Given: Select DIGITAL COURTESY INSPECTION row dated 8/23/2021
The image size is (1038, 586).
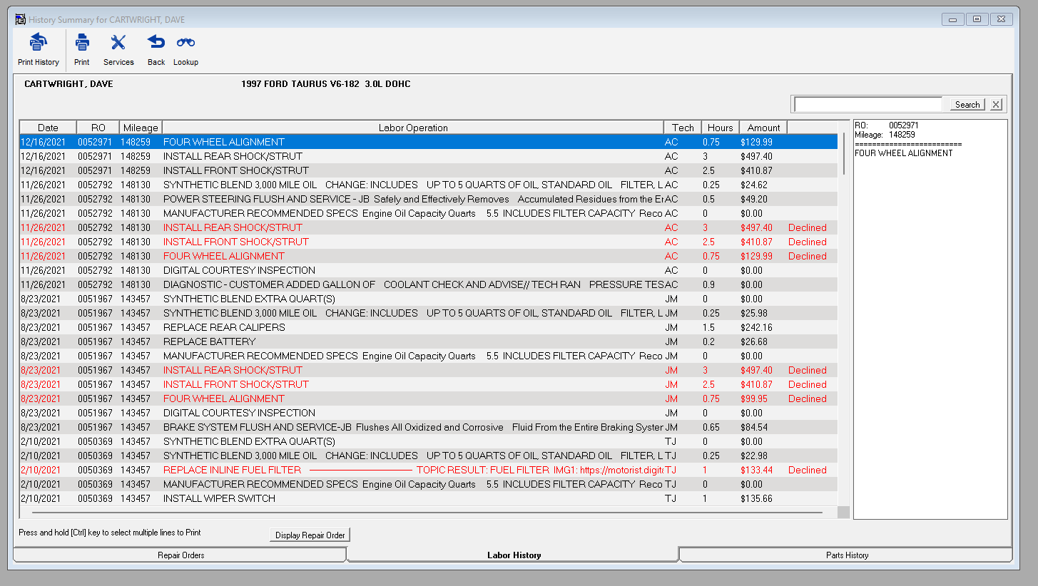Looking at the screenshot, I should coord(428,413).
